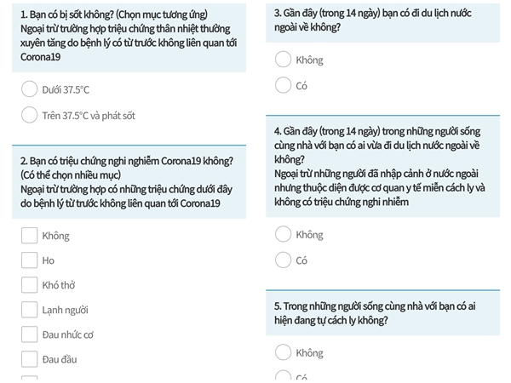Viewport: 511px width, 383px height.
Task: Select the 'Dưới 37.5°C' radio button
Action: coord(29,89)
